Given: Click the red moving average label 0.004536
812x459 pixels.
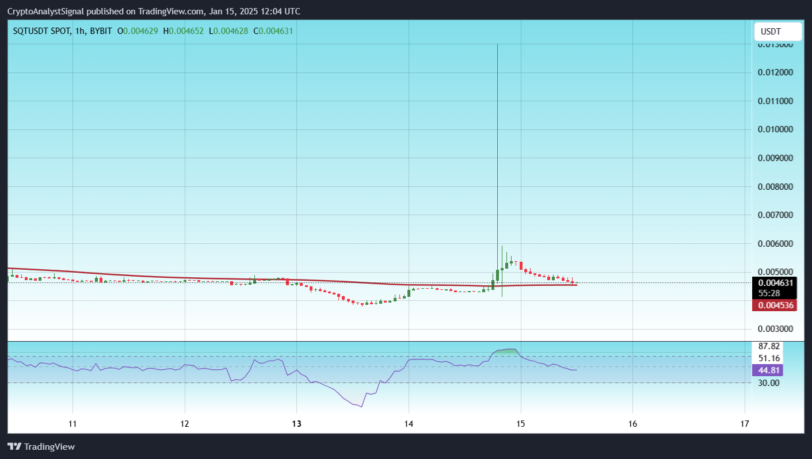Looking at the screenshot, I should pos(775,305).
